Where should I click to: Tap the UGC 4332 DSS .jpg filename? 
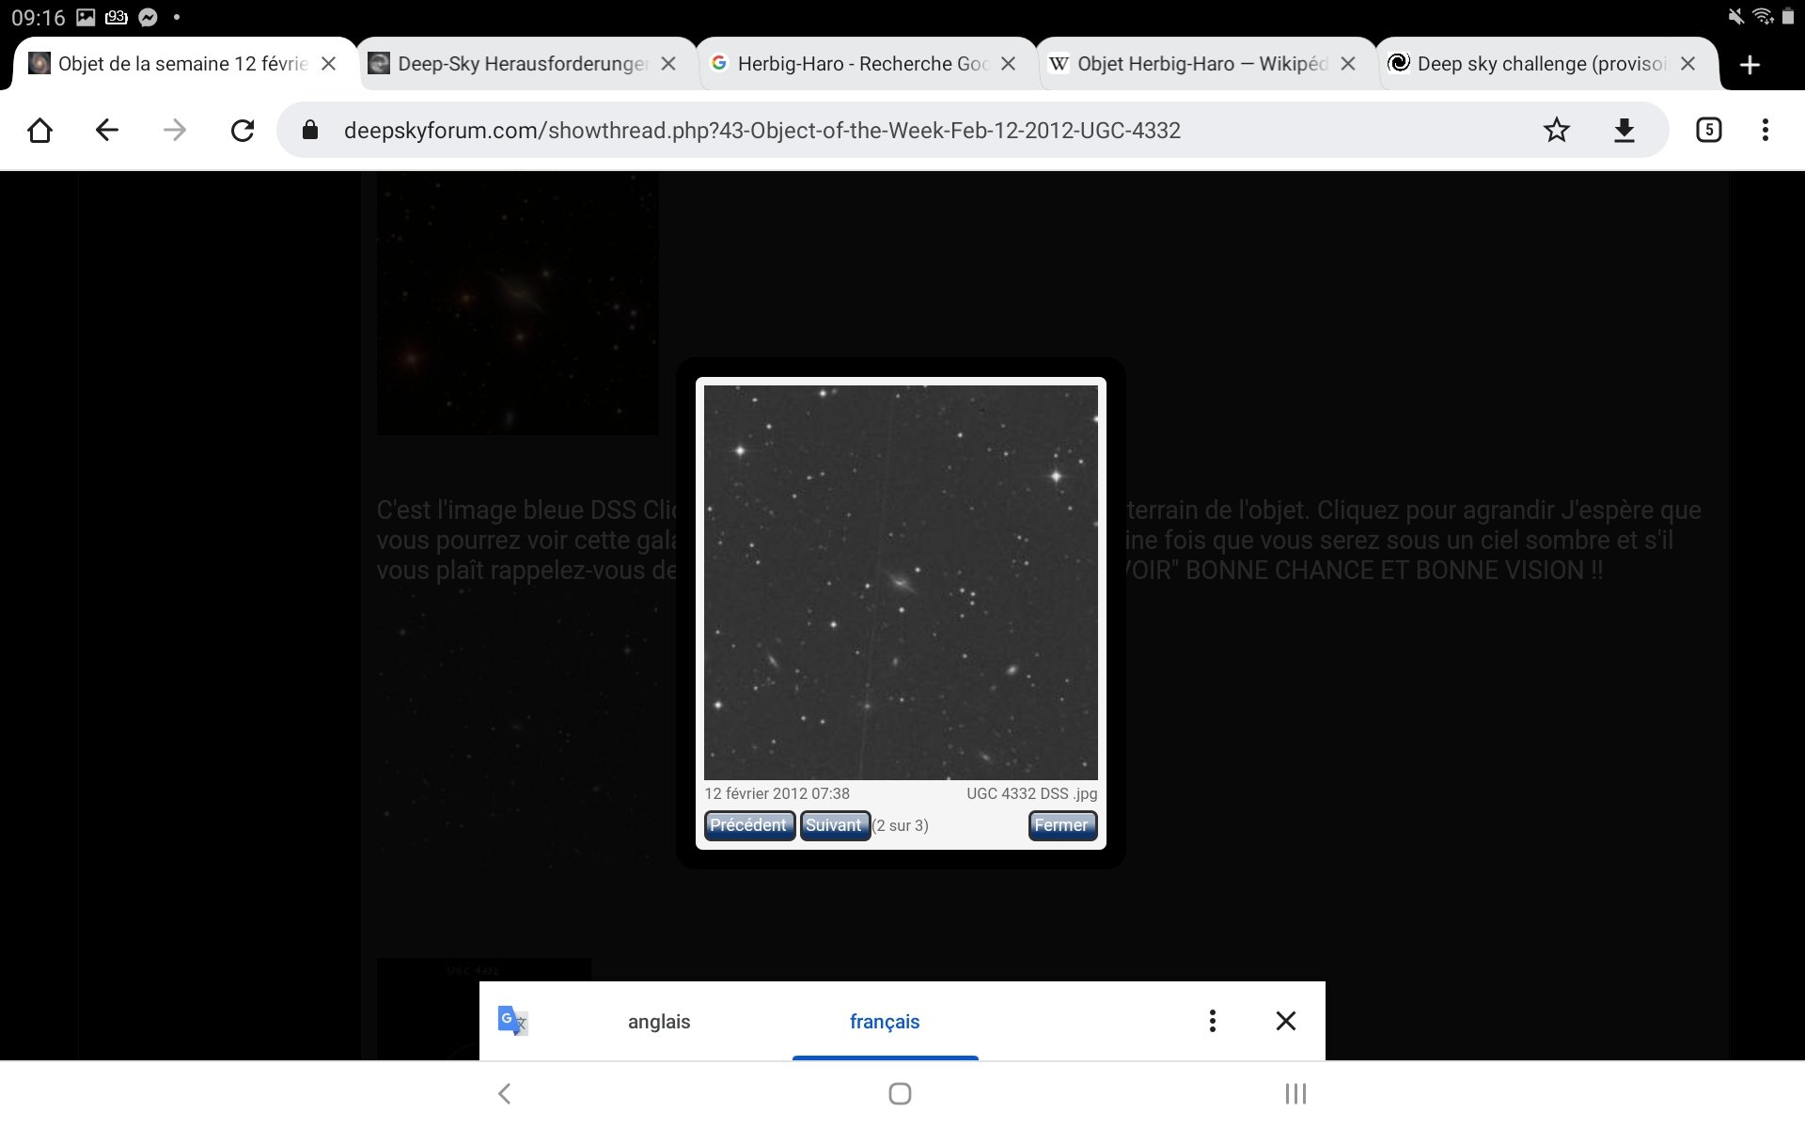[x=1031, y=793]
